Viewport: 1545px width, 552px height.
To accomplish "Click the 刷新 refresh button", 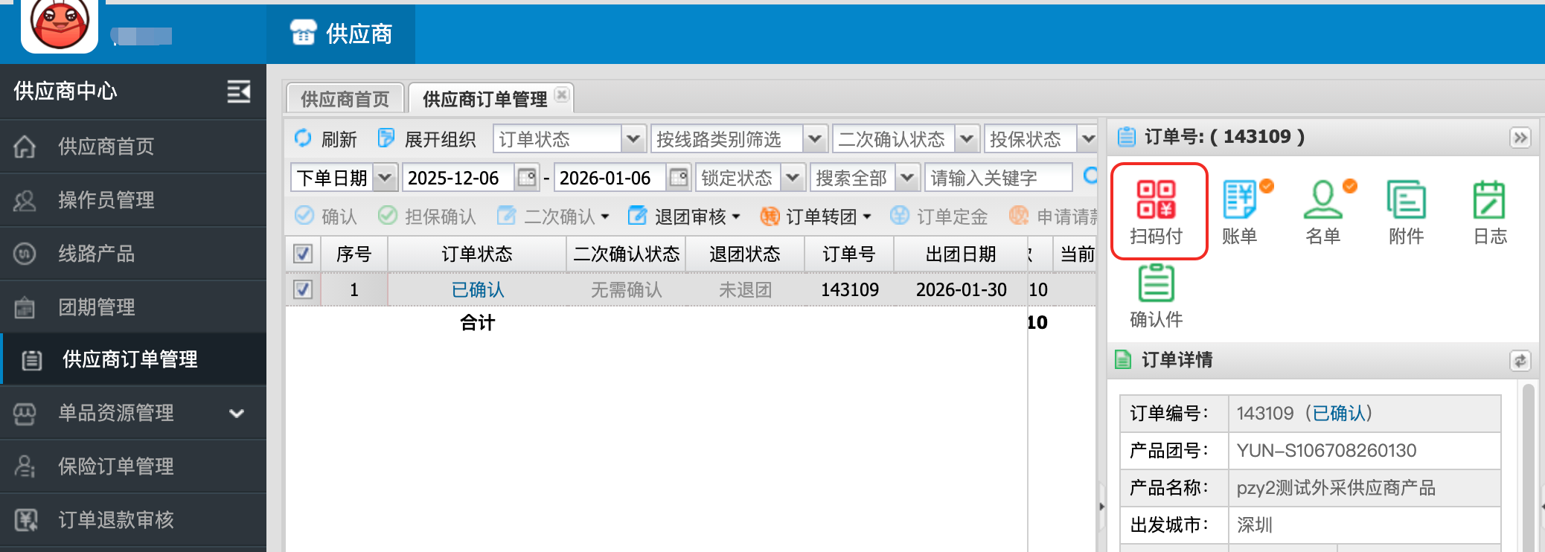I will pos(326,139).
